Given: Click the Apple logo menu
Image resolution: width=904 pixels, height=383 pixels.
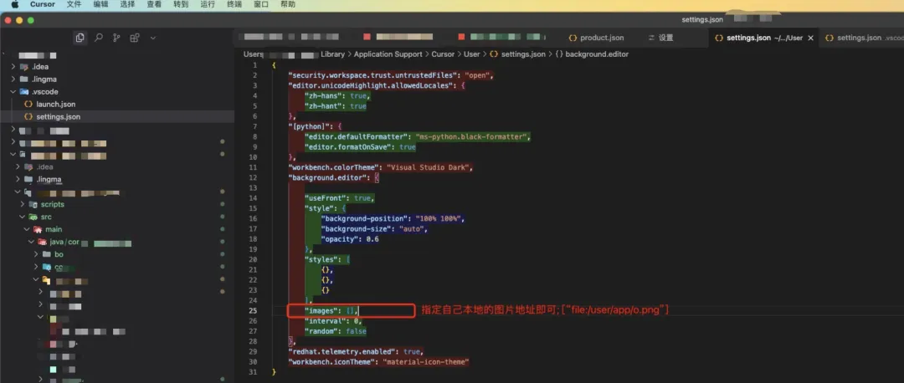Looking at the screenshot, I should [x=14, y=4].
